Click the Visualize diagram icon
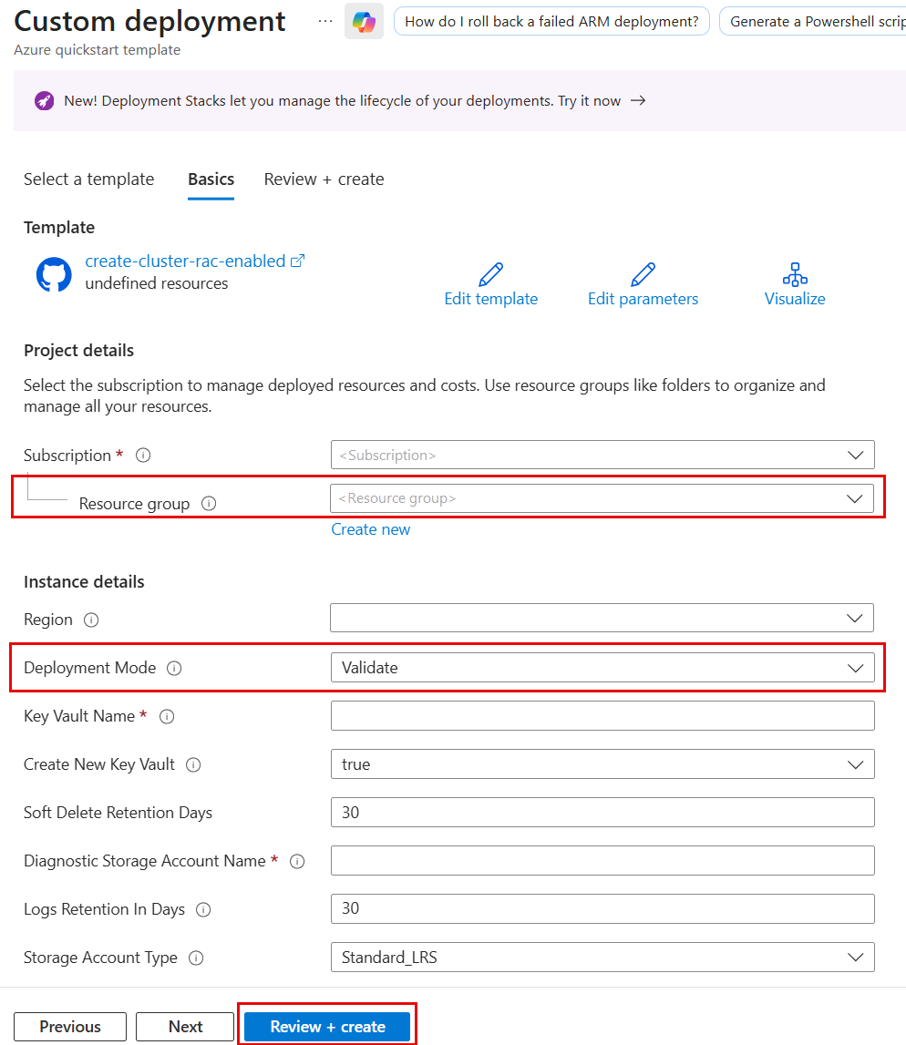Viewport: 906px width, 1045px height. [x=795, y=274]
